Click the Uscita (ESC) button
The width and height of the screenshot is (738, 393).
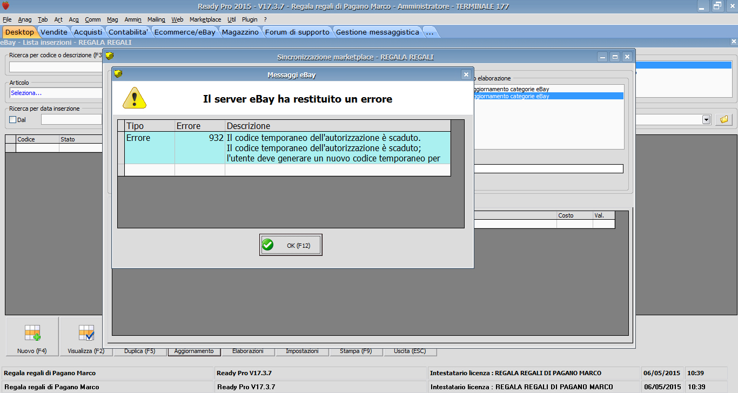click(x=410, y=351)
